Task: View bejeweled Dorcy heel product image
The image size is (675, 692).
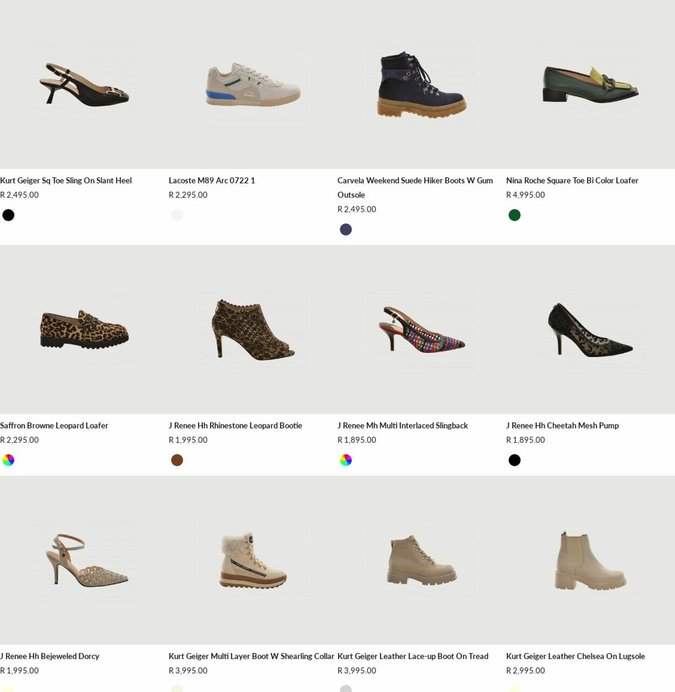Action: (84, 560)
